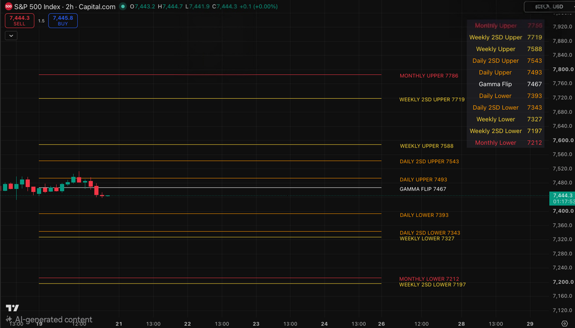Click the MONTHLY UPPER 7786 line label
This screenshot has width=575, height=328.
[429, 76]
